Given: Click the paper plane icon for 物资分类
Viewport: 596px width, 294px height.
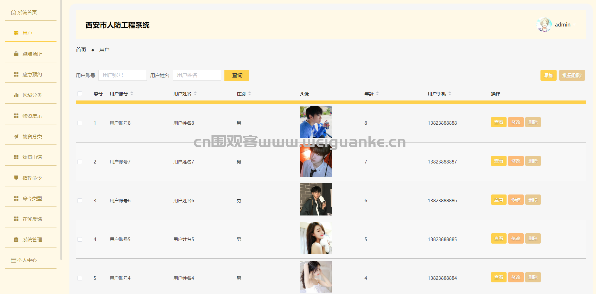Looking at the screenshot, I should click(x=16, y=136).
